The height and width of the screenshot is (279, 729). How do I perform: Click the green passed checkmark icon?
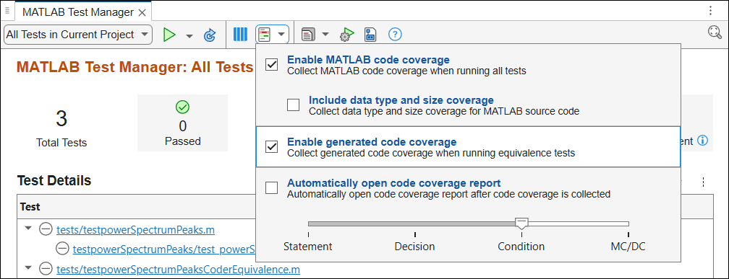coord(182,107)
